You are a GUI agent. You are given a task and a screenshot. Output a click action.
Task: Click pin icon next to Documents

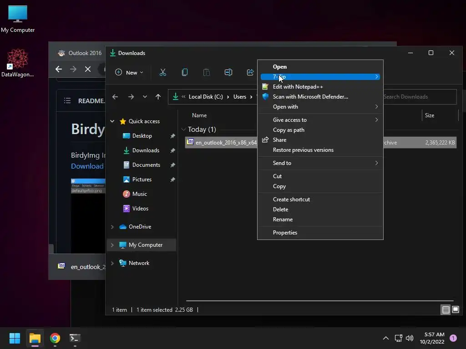pyautogui.click(x=172, y=165)
